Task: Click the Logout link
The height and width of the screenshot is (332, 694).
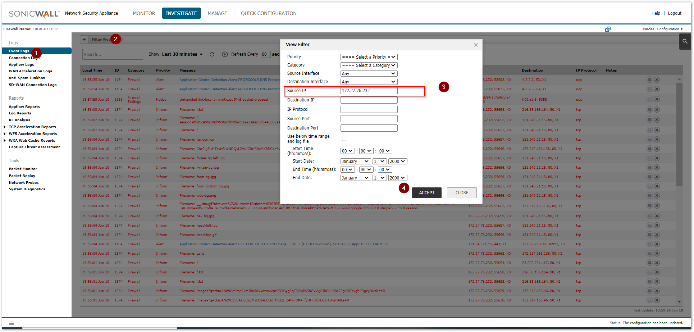Action: point(675,13)
